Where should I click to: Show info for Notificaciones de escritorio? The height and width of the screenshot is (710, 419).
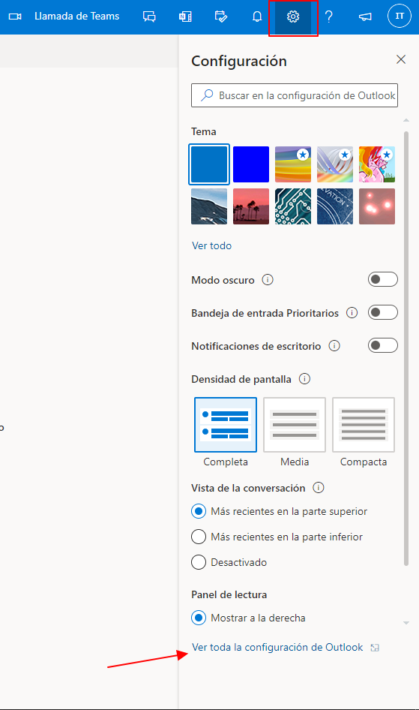[334, 346]
